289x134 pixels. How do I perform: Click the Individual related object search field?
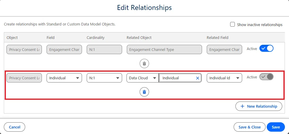pos(180,78)
